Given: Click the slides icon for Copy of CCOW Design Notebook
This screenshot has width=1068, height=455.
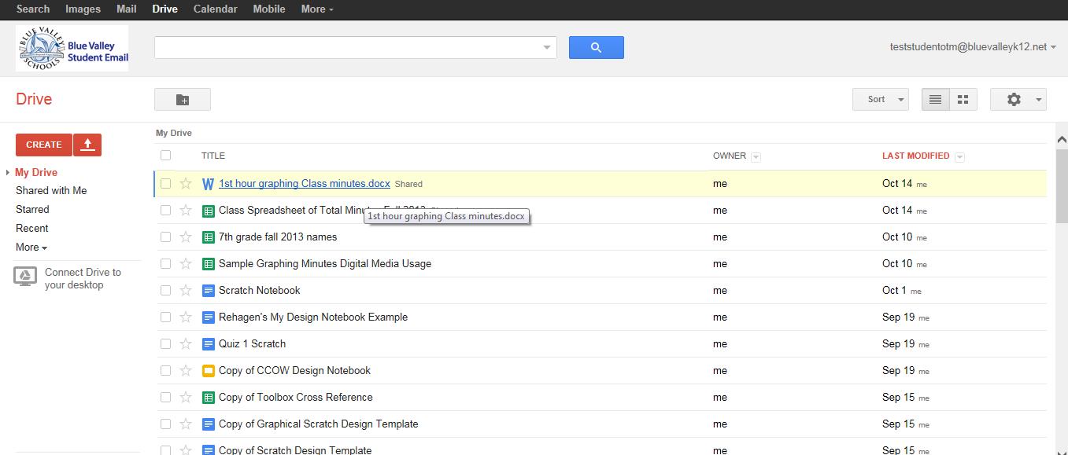Looking at the screenshot, I should (x=209, y=371).
